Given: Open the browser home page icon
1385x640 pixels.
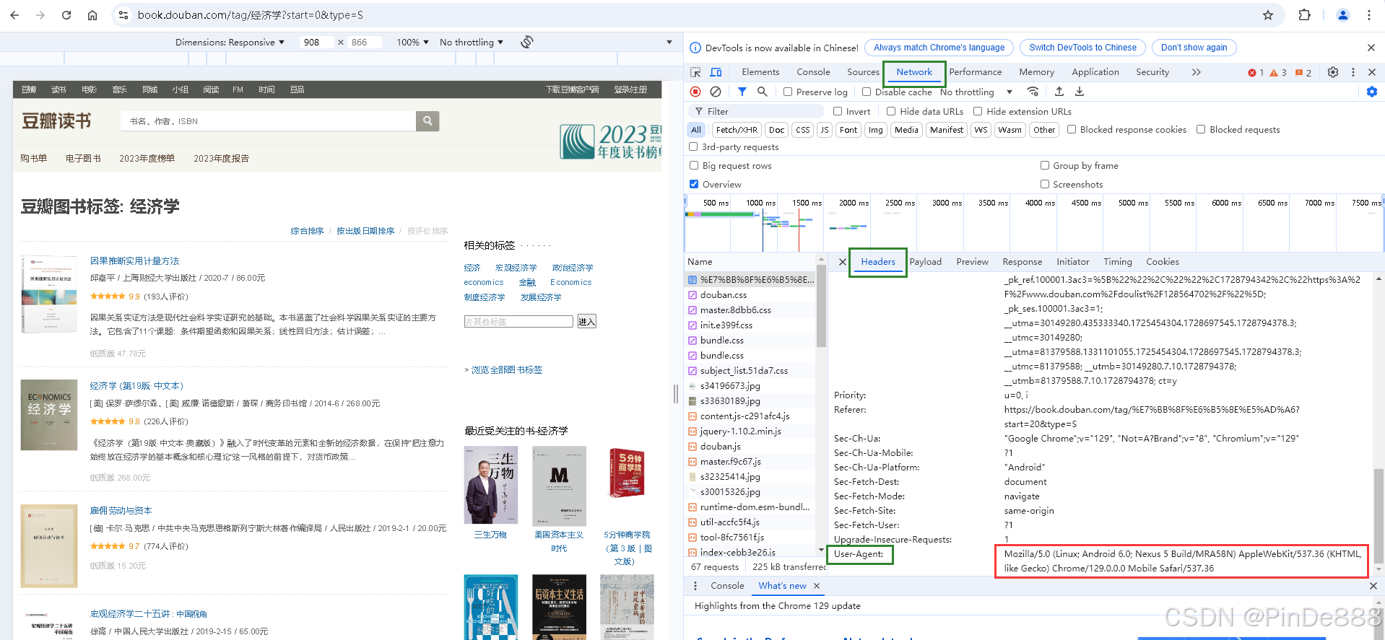Looking at the screenshot, I should coord(92,15).
